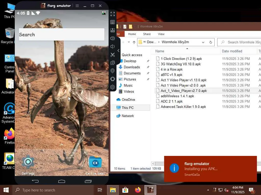Open Desktop in navigation pane
This screenshot has height=195, width=261.
(130, 61)
